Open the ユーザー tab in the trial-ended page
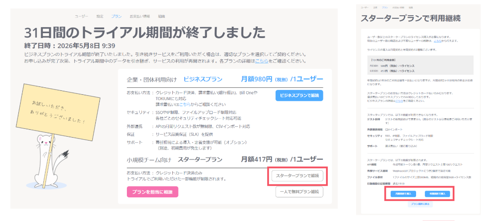This screenshot has width=490, height=221. point(81,16)
